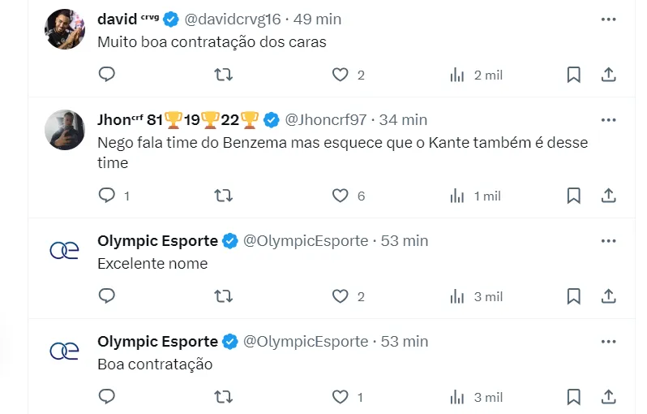647x414 pixels.
Task: Repost the "Excelente nome" tweet
Action: (x=223, y=296)
